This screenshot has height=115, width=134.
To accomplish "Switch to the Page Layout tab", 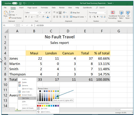I will click(x=32, y=8).
